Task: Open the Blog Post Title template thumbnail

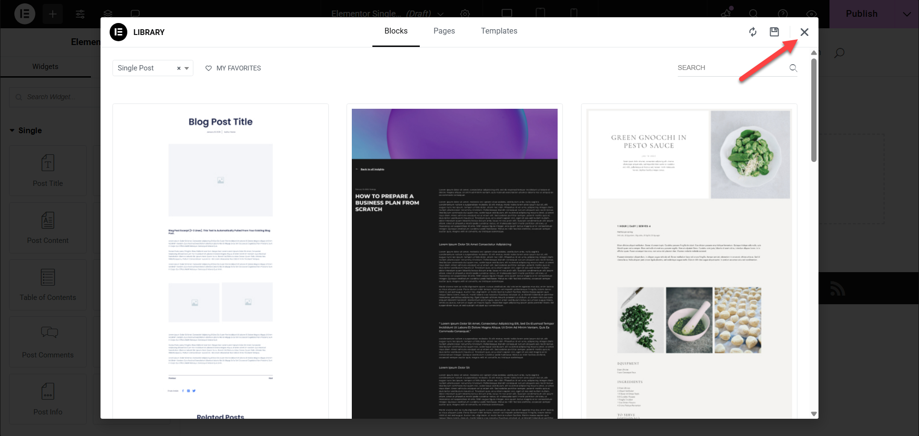Action: click(x=221, y=261)
